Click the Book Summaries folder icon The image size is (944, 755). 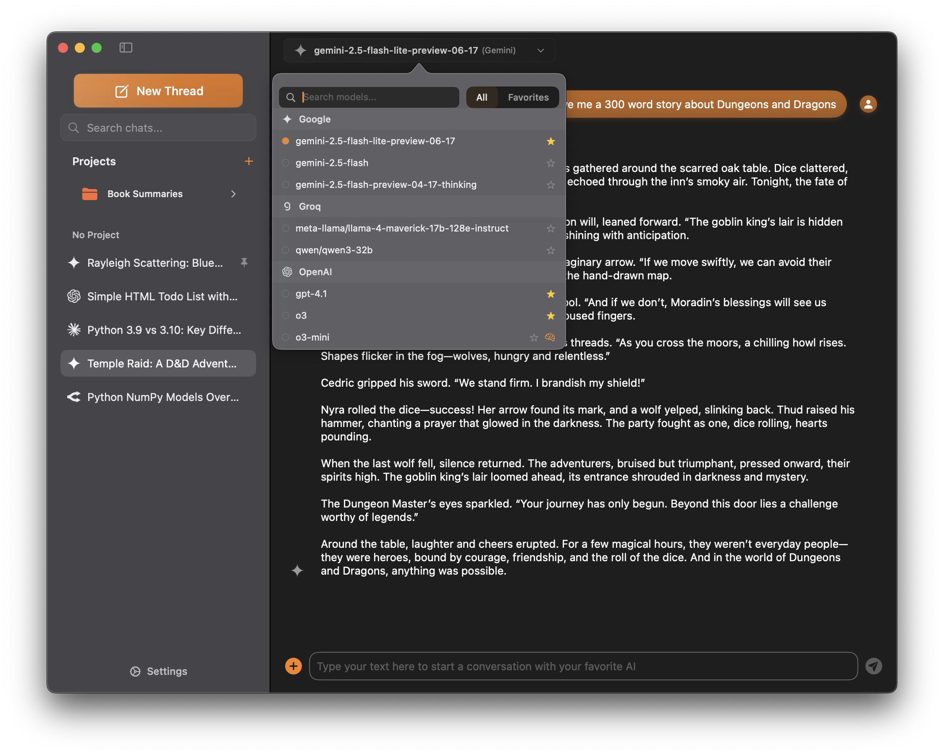click(90, 194)
